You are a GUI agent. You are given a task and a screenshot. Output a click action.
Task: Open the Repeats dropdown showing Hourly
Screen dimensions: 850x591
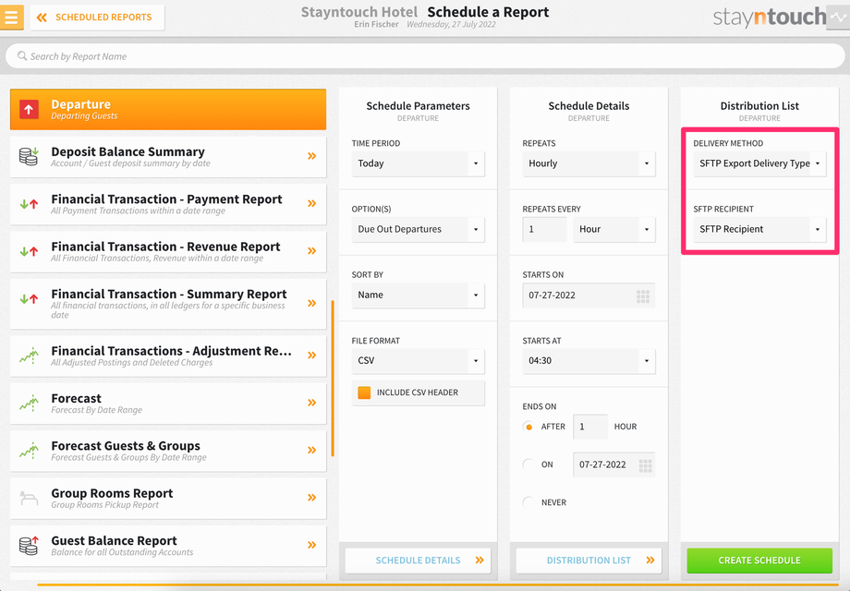click(589, 163)
